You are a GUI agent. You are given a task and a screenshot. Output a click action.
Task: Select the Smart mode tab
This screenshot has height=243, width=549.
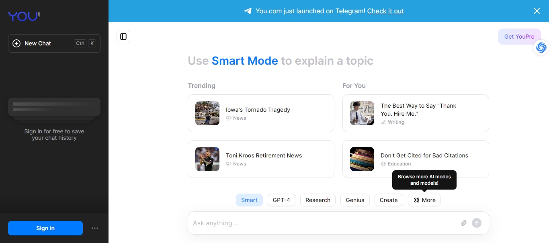tap(249, 200)
